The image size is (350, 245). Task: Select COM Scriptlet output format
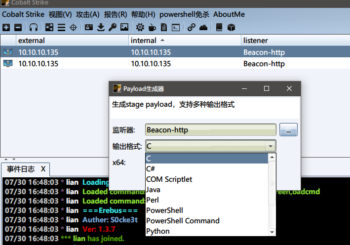click(207, 179)
